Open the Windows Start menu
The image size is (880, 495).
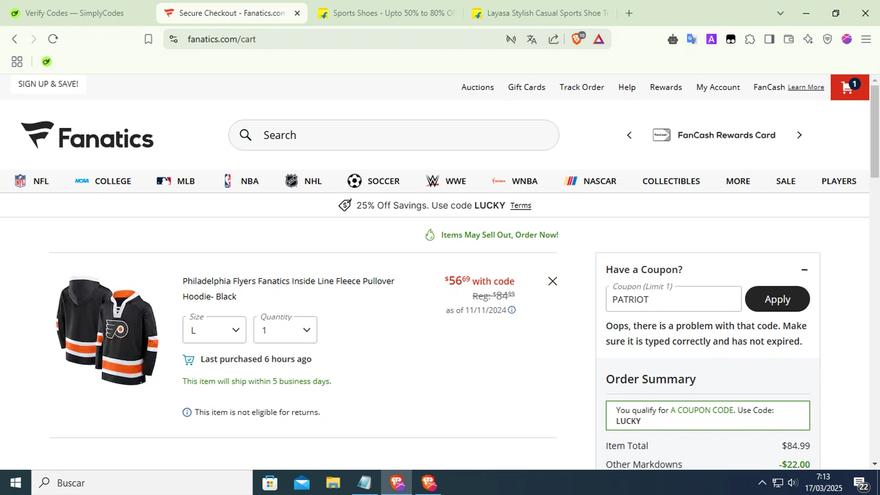point(16,483)
